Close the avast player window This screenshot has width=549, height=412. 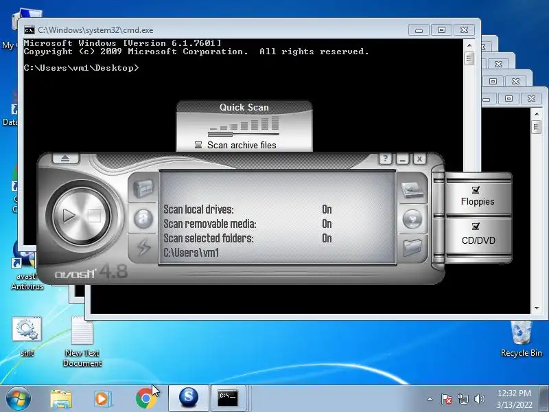[419, 159]
